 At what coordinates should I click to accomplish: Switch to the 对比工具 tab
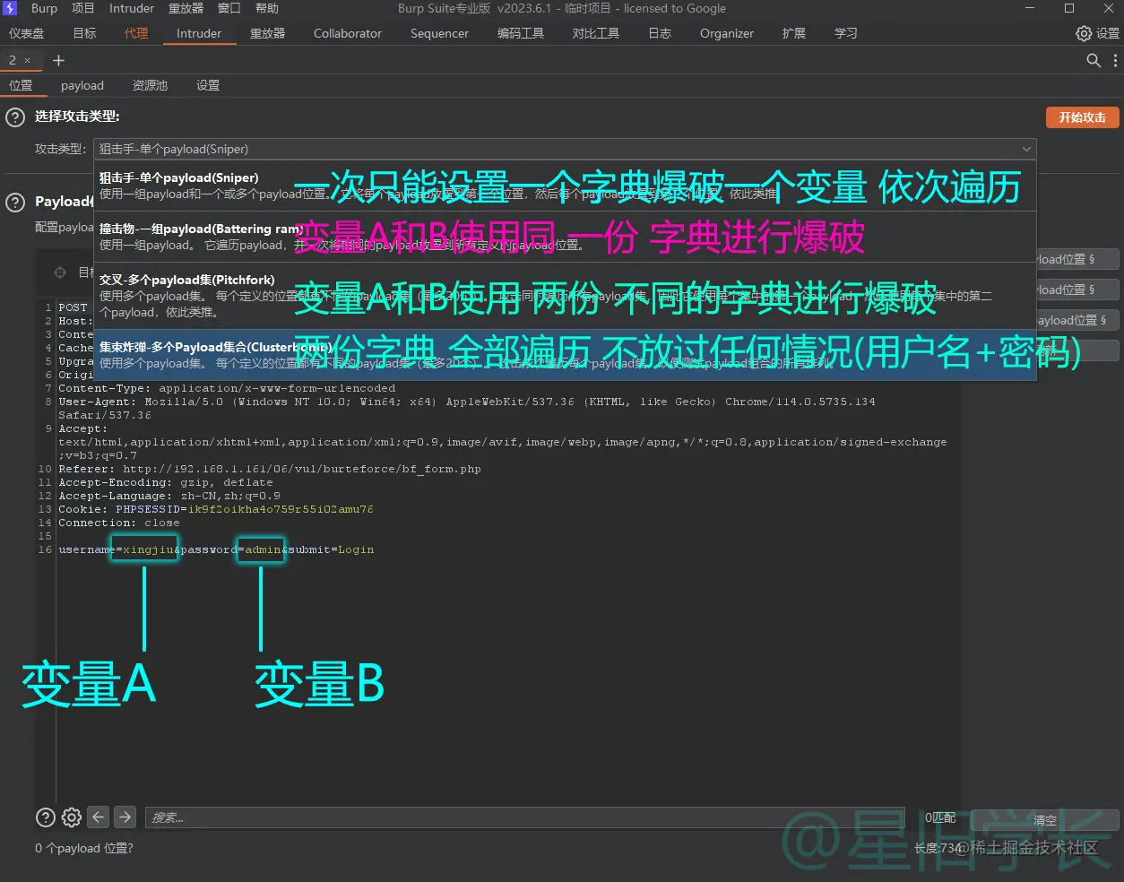pos(596,33)
